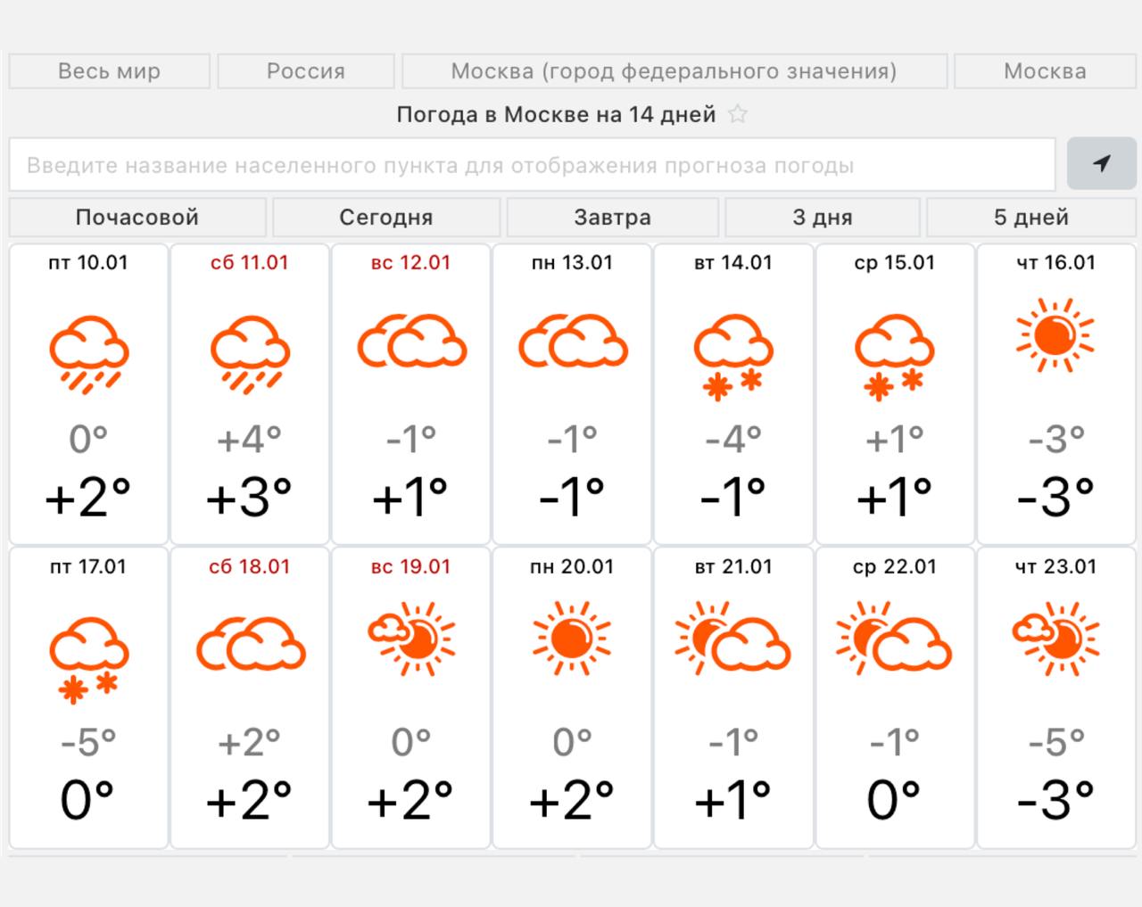Click the sunny icon for Monday 20.01
This screenshot has height=907, width=1142.
point(572,639)
